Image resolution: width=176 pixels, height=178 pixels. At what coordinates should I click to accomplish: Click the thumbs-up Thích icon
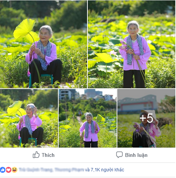point(36,155)
